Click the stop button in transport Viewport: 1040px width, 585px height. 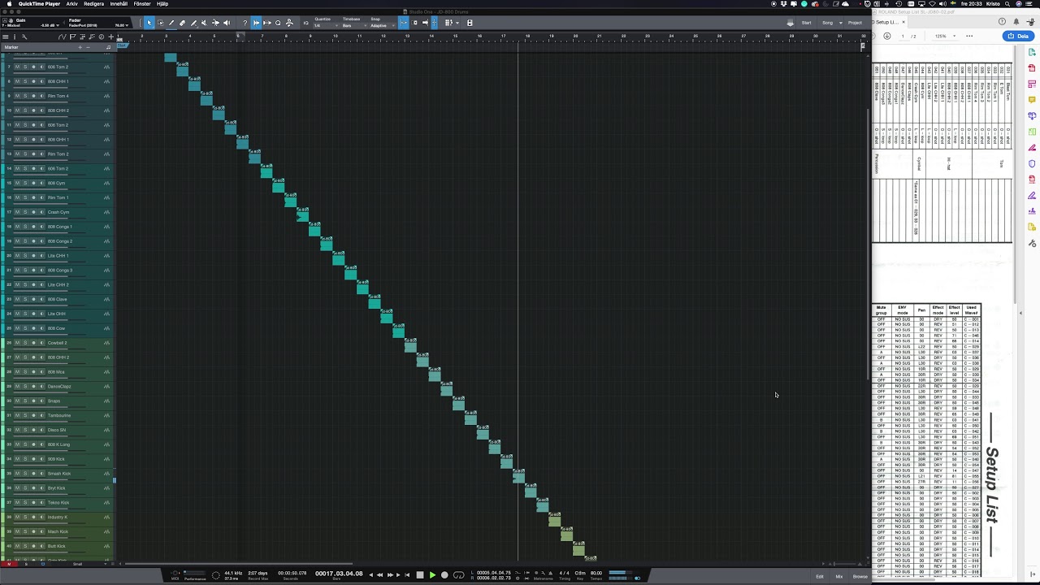tap(420, 574)
